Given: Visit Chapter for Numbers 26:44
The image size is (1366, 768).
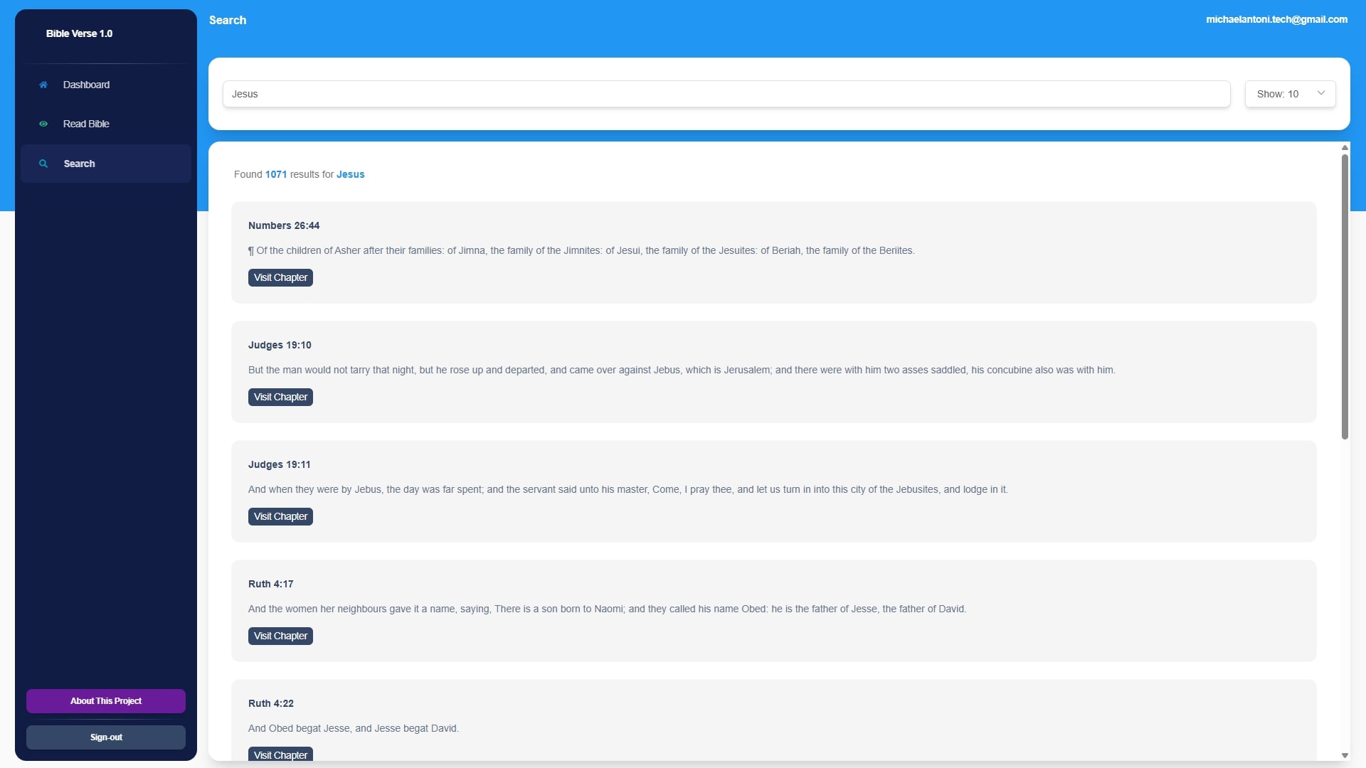Looking at the screenshot, I should coord(280,277).
